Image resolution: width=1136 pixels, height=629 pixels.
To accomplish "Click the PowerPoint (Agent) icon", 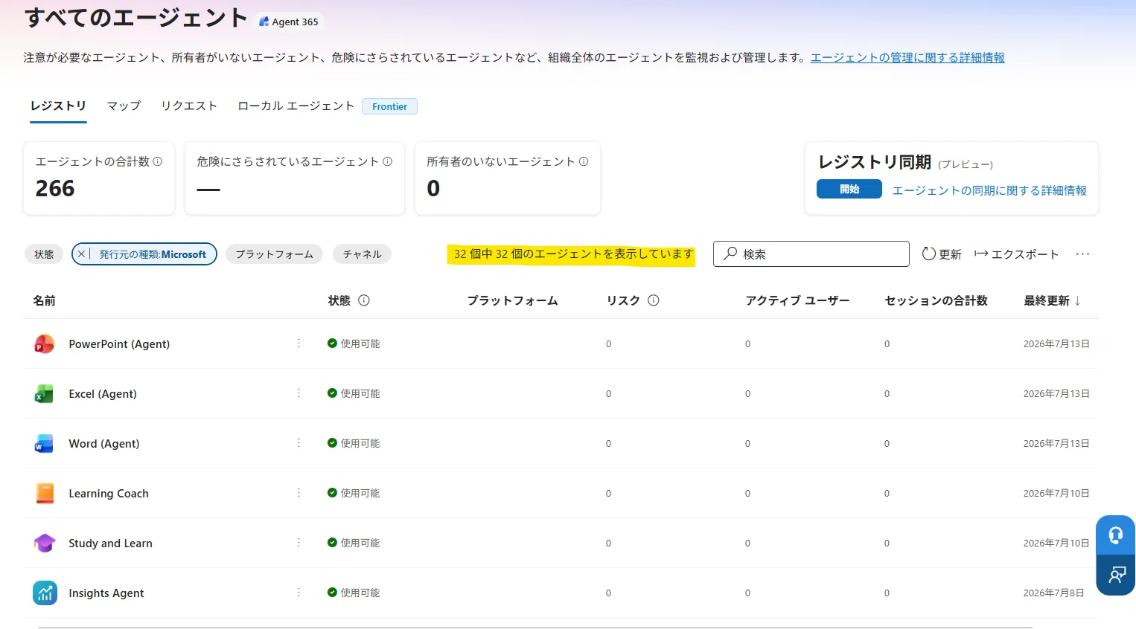I will (x=45, y=344).
